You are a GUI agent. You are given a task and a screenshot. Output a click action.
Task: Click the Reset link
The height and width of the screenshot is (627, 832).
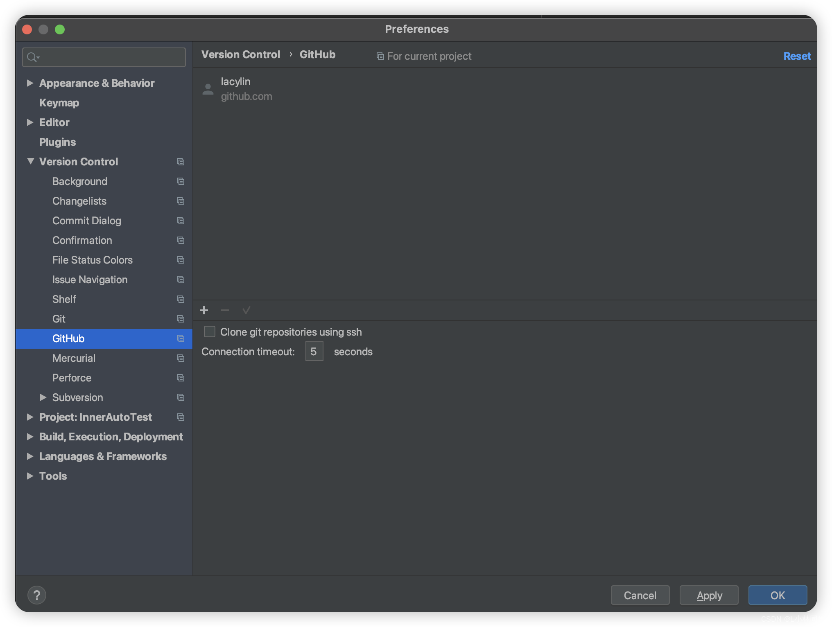coord(797,56)
